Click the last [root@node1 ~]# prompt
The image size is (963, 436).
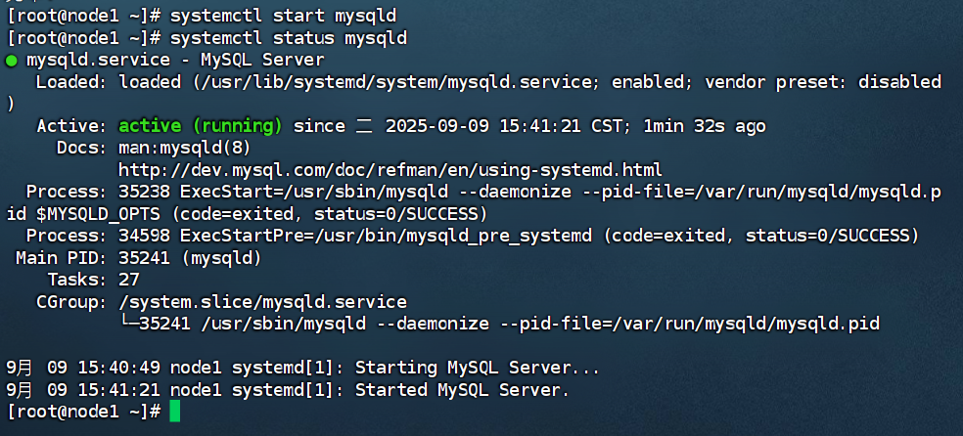[83, 411]
